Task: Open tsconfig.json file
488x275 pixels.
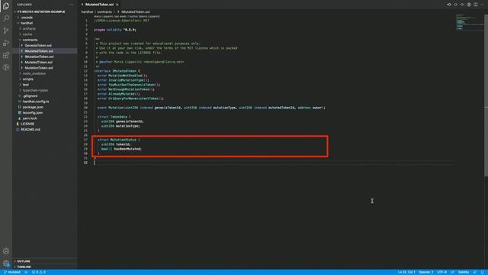Action: (33, 113)
